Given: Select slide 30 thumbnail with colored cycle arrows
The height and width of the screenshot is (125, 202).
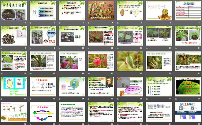Looking at the screenshot, I should click(43, 112).
